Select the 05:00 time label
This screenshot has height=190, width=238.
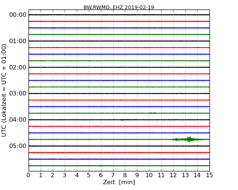tap(18, 146)
